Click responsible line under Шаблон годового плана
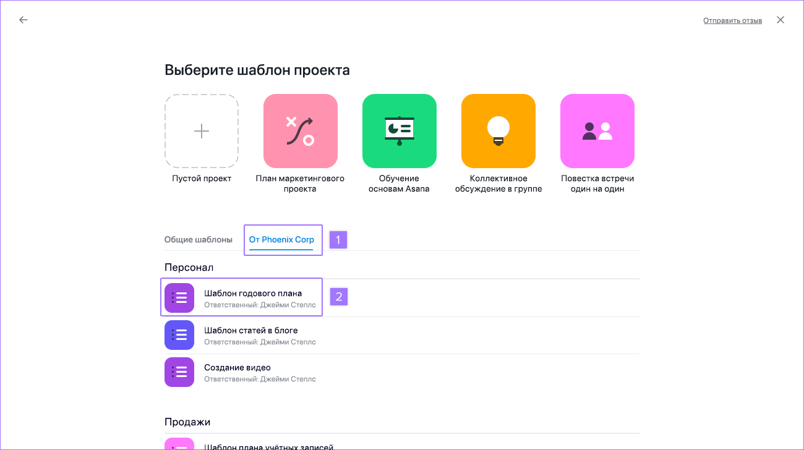 click(x=260, y=305)
